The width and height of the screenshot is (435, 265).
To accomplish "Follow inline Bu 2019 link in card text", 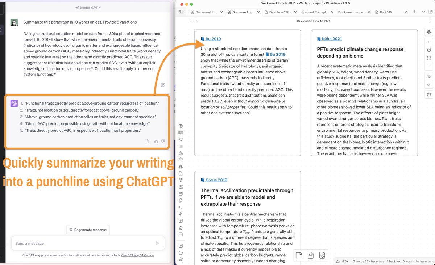I will [275, 54].
